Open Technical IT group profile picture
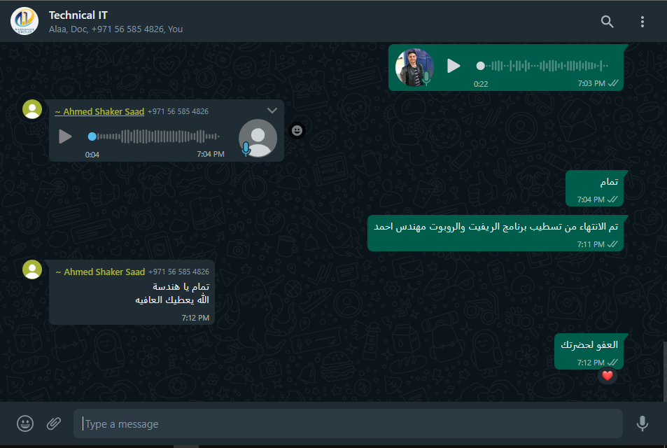The height and width of the screenshot is (448, 667). click(x=24, y=21)
